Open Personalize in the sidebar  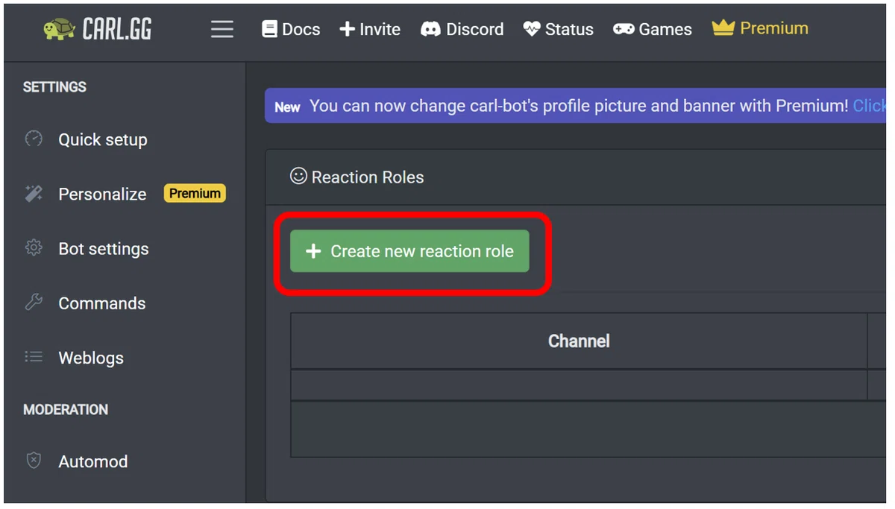pyautogui.click(x=102, y=194)
